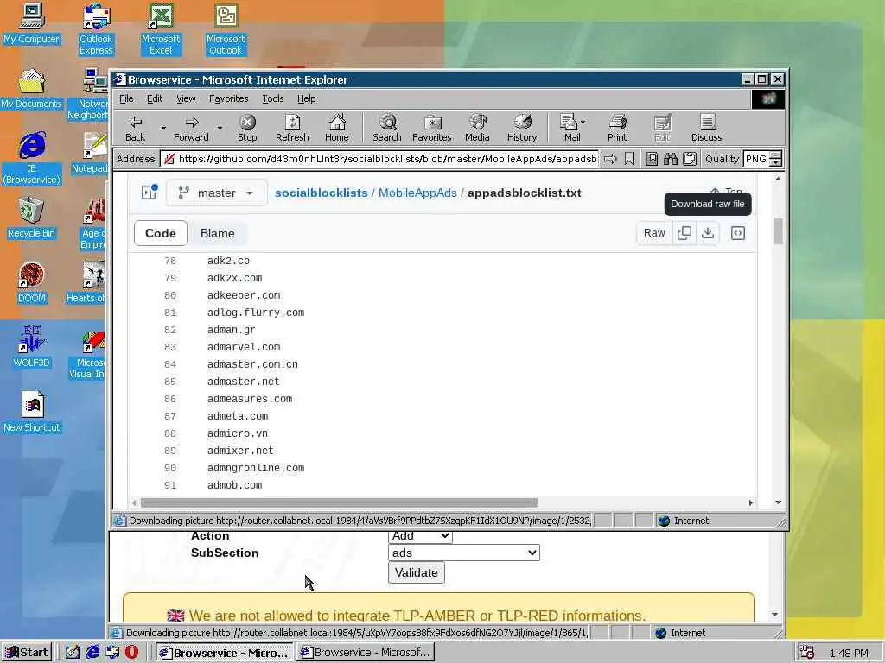The height and width of the screenshot is (663, 885).
Task: Click the book bookmarks icon near Quality
Action: pyautogui.click(x=652, y=159)
